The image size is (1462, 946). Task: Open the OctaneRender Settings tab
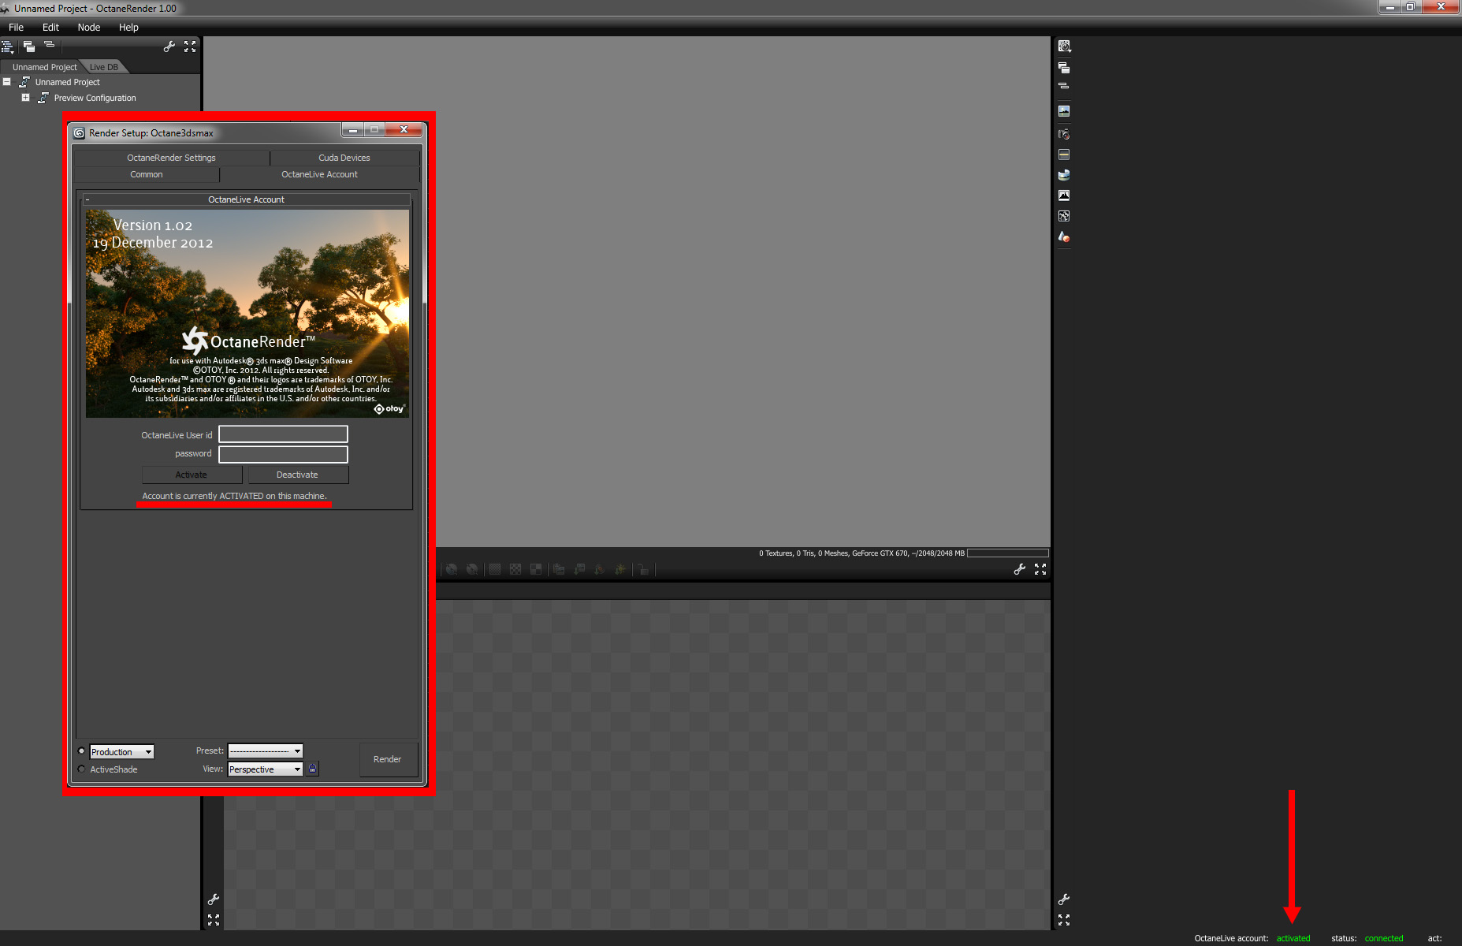pyautogui.click(x=171, y=158)
